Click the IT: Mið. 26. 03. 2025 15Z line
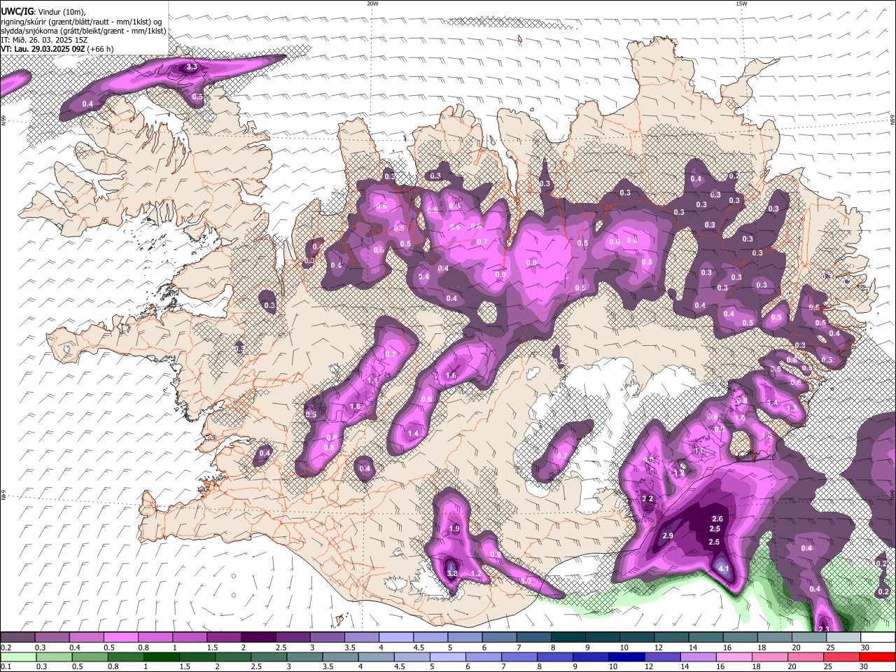Viewport: 896px width, 672px height. pyautogui.click(x=44, y=40)
